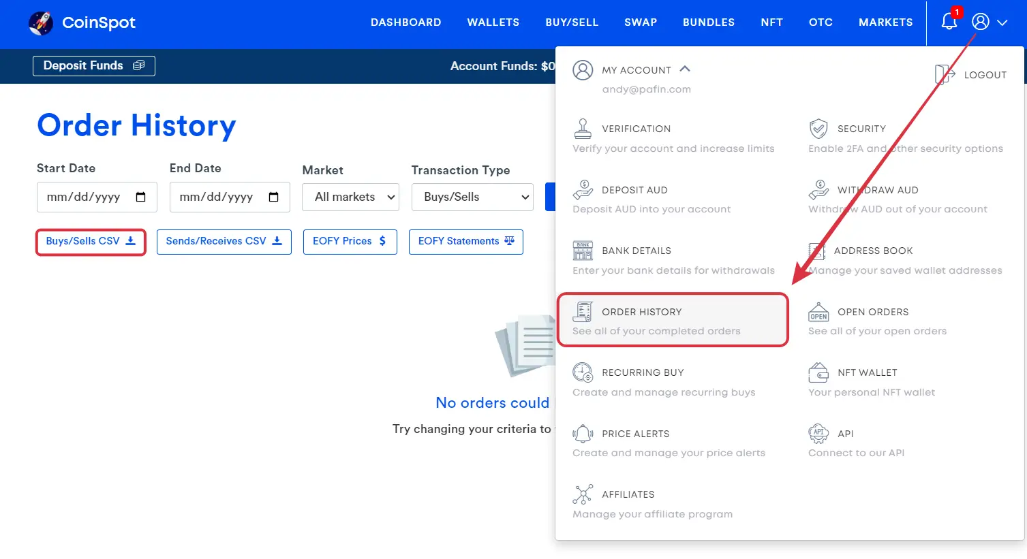1027x559 pixels.
Task: Click into the End Date field
Action: [230, 197]
